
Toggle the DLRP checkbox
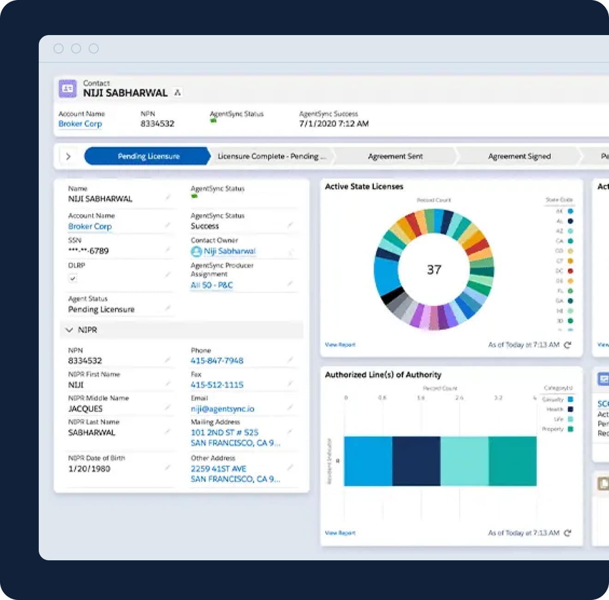coord(73,278)
